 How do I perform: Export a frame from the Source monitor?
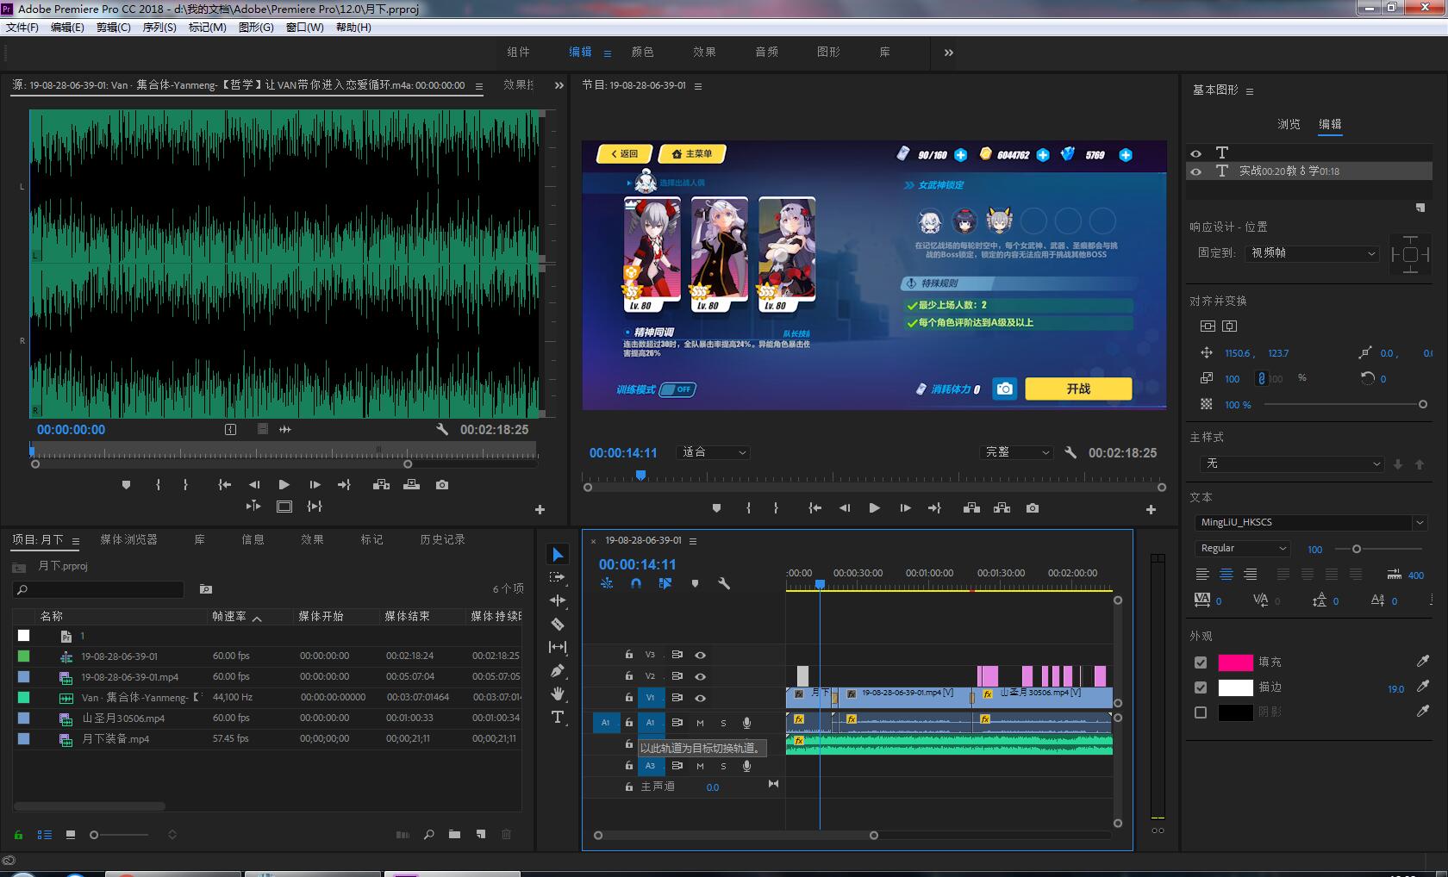(x=442, y=485)
